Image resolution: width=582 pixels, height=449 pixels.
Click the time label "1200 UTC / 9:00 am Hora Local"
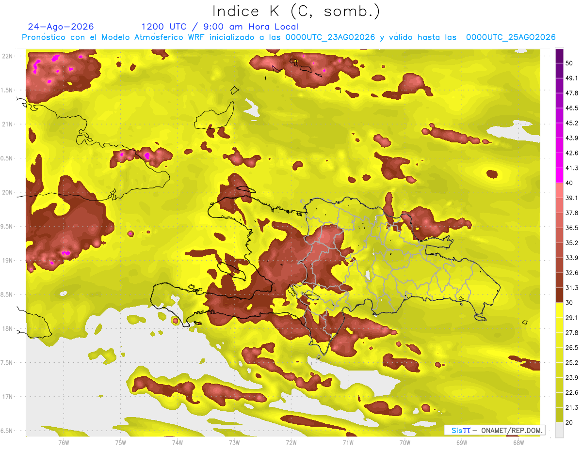220,27
